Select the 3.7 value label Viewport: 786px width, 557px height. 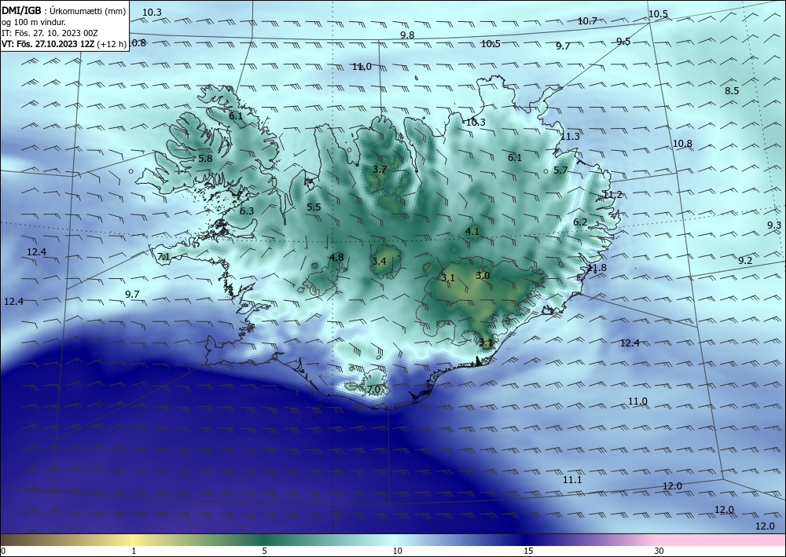pos(380,170)
